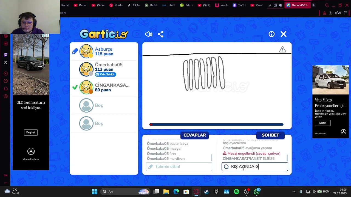This screenshot has height=197, width=351.
Task: Open the sidebar three-dots menu
Action: [5, 183]
